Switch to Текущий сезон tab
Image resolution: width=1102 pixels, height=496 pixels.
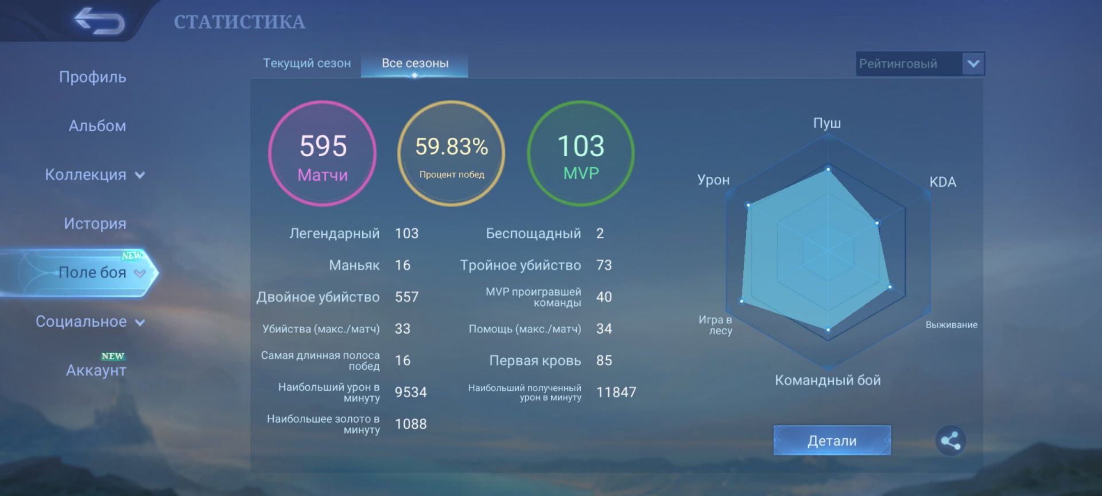click(x=306, y=64)
